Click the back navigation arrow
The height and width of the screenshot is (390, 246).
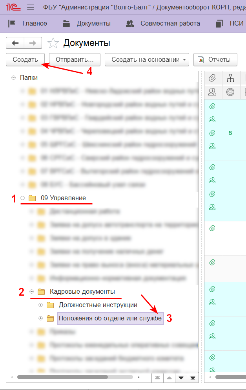(15, 43)
